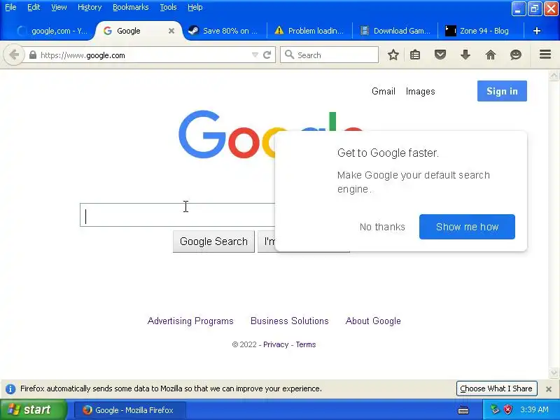Click the info icon on notification bar
The height and width of the screenshot is (420, 560).
[10, 388]
